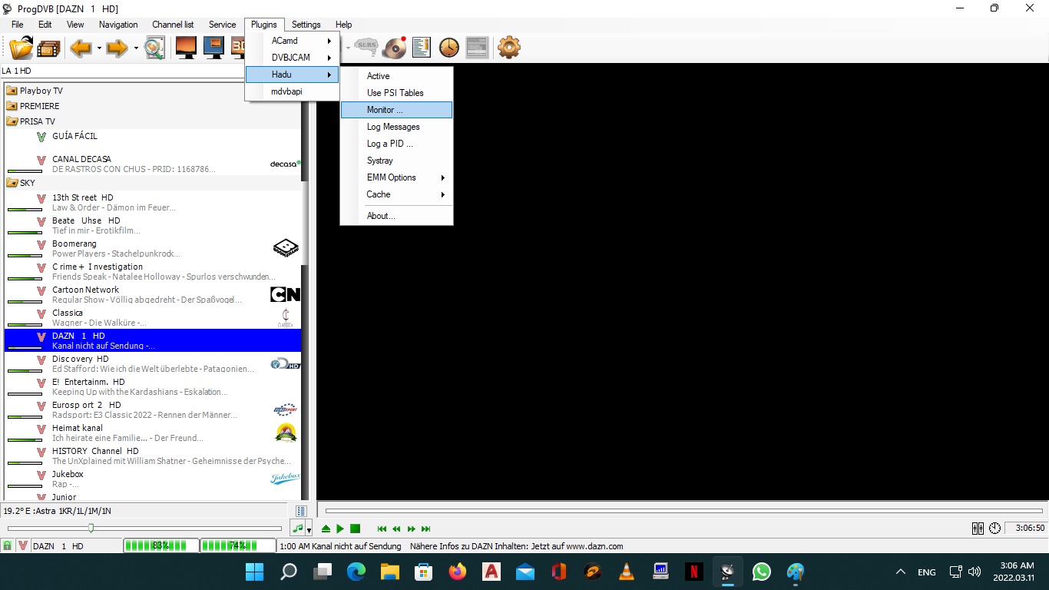Open the program info document icon
The image size is (1049, 590).
point(421,48)
